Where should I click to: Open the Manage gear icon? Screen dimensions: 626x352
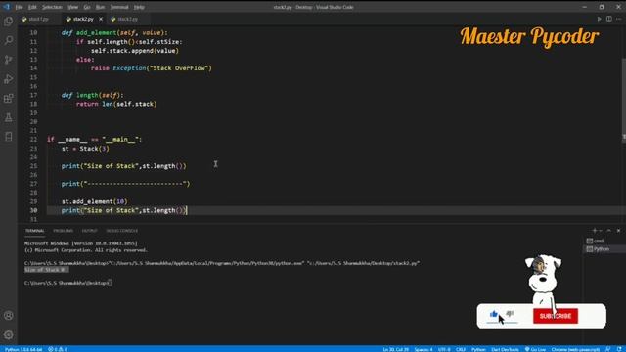click(x=9, y=334)
